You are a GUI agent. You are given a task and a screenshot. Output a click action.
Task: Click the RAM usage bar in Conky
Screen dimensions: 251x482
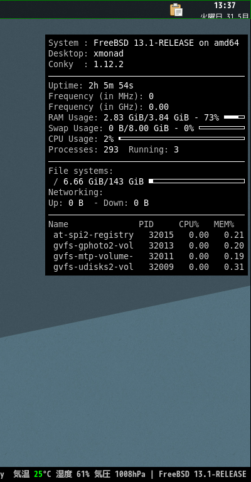(x=235, y=117)
